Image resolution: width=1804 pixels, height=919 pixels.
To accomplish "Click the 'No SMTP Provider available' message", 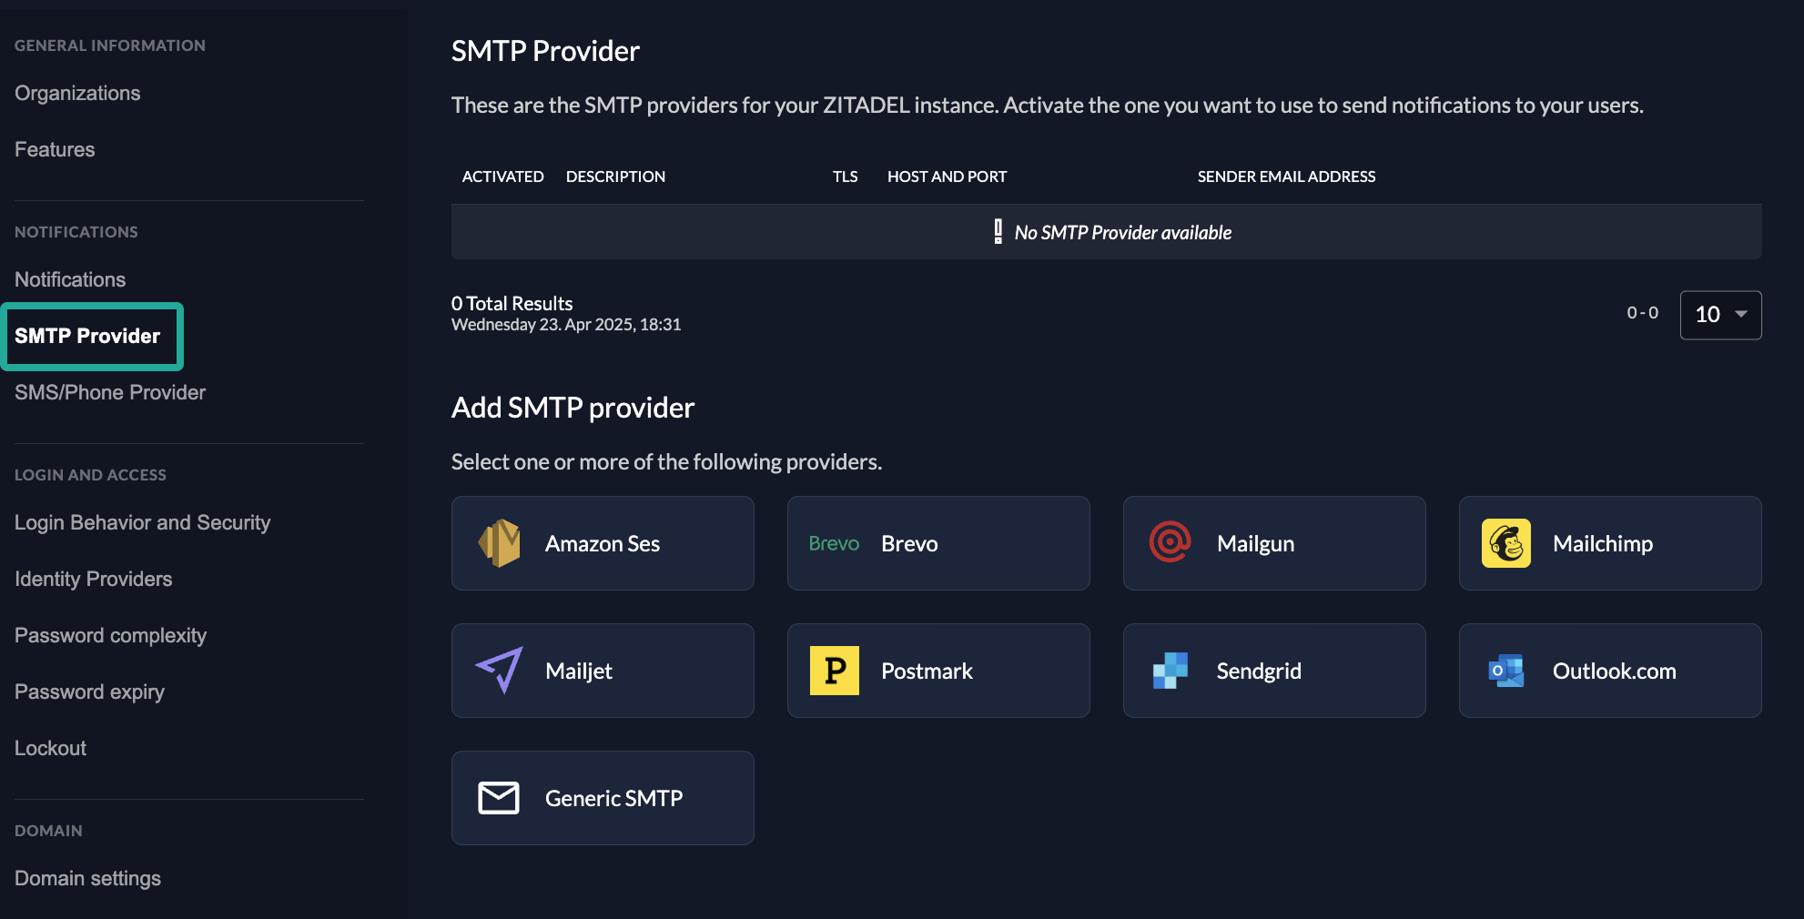I will (x=1123, y=233).
